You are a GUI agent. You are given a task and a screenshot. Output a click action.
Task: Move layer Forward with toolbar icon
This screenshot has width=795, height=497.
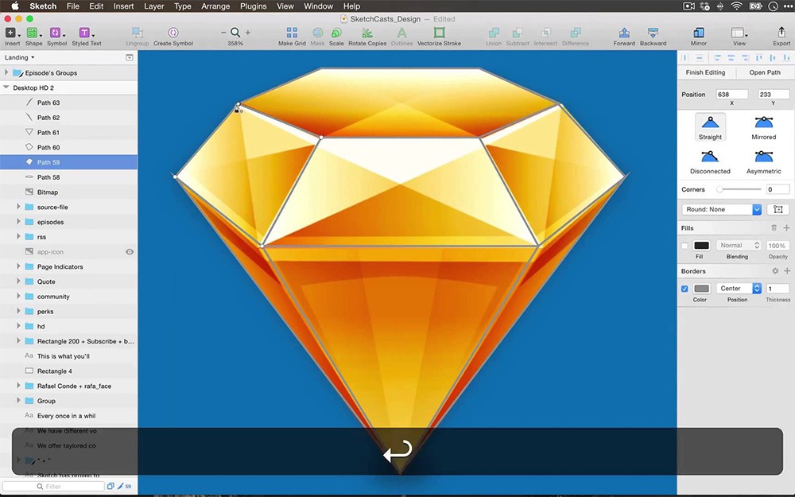point(624,33)
